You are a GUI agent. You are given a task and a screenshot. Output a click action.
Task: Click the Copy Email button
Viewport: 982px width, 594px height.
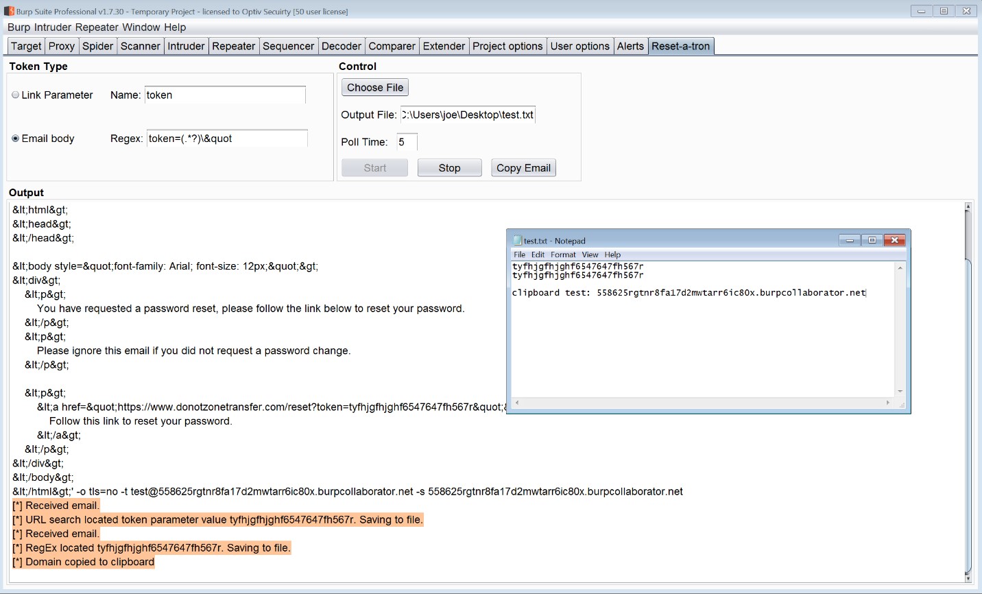(523, 168)
